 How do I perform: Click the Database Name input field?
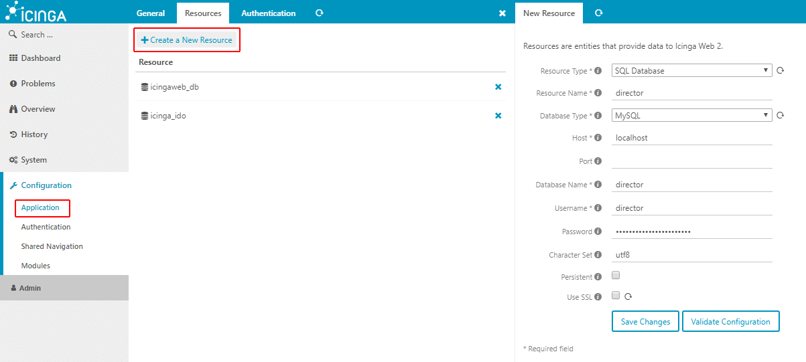692,185
